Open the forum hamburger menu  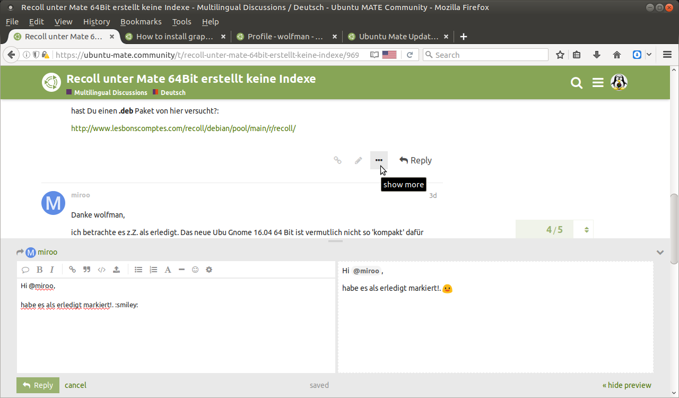pyautogui.click(x=598, y=83)
